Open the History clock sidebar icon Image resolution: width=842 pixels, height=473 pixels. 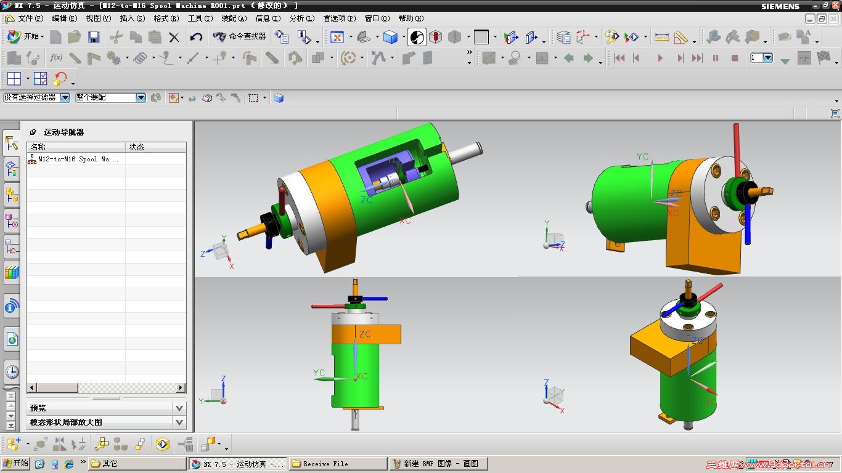[12, 371]
